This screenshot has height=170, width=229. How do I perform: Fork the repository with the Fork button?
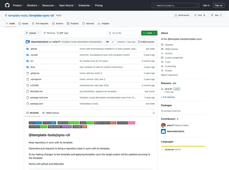pyautogui.click(x=200, y=15)
